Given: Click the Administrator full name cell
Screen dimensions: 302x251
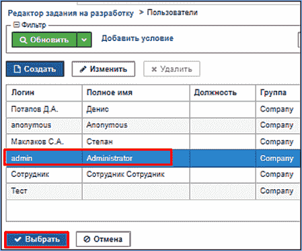Looking at the screenshot, I should 136,158.
